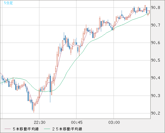Click the 5本移動平均線 legend label
Screen dimensions: 165x133
click(26, 129)
